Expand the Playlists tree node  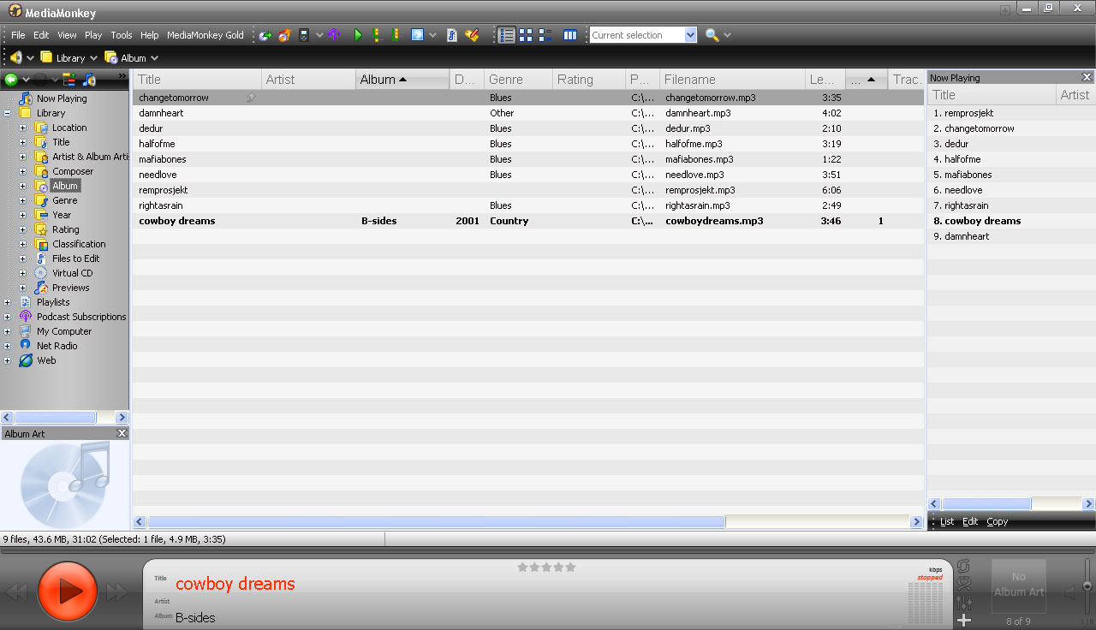pyautogui.click(x=8, y=302)
